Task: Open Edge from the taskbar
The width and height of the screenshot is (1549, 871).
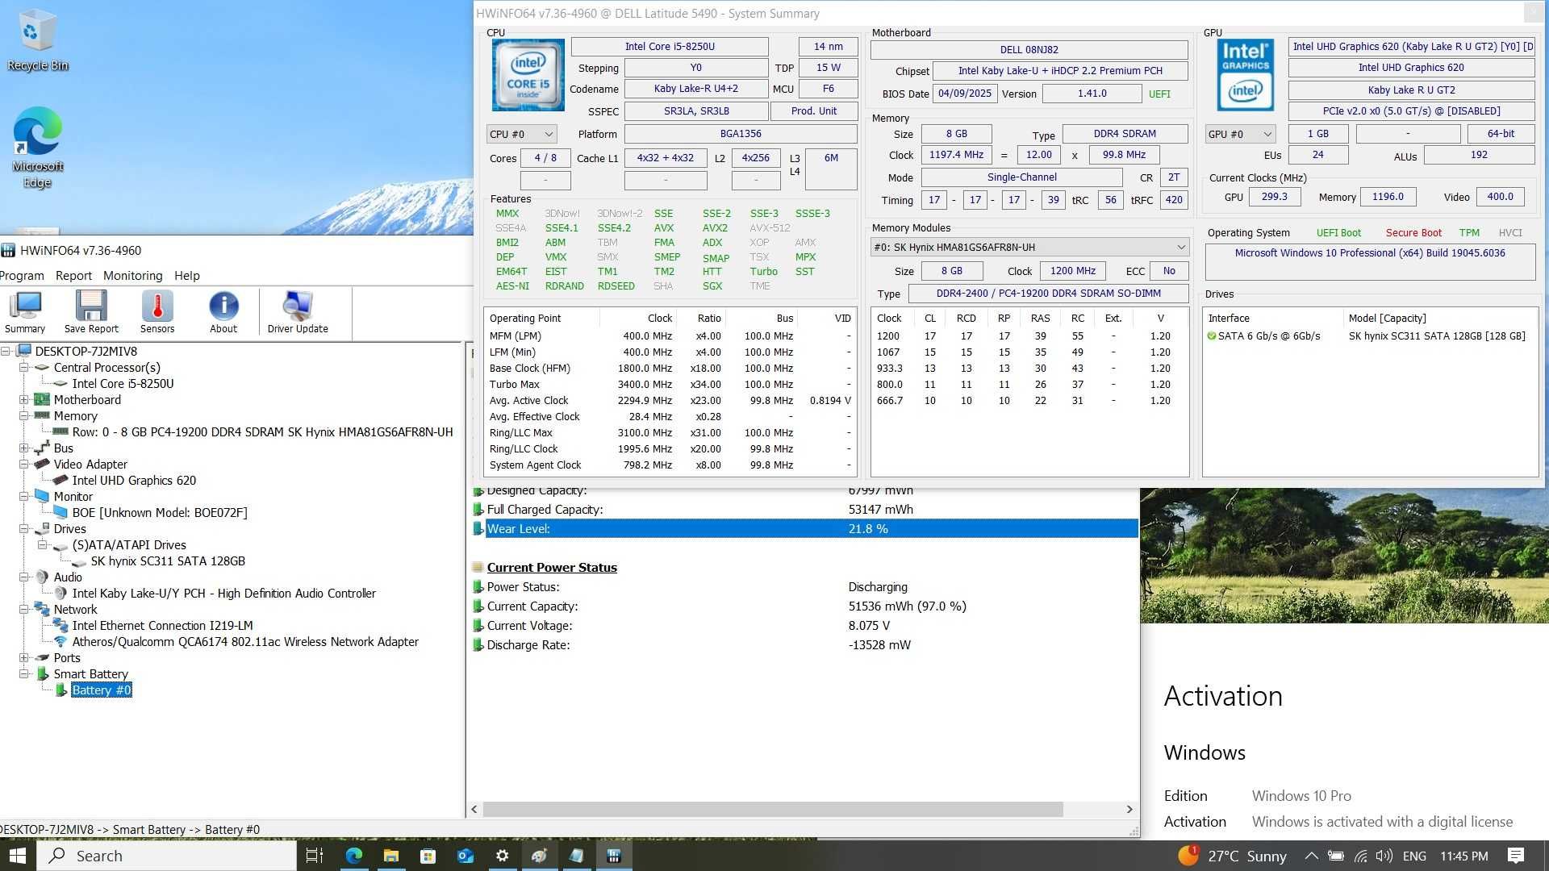Action: (x=353, y=856)
